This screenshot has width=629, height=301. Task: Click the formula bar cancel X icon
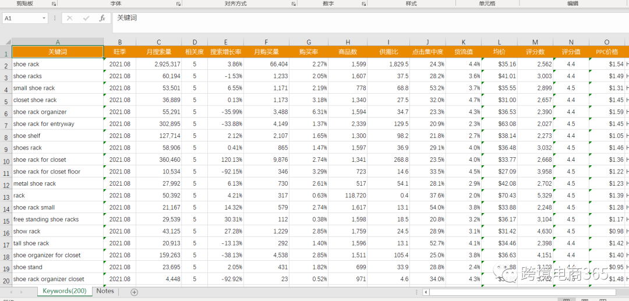(69, 19)
